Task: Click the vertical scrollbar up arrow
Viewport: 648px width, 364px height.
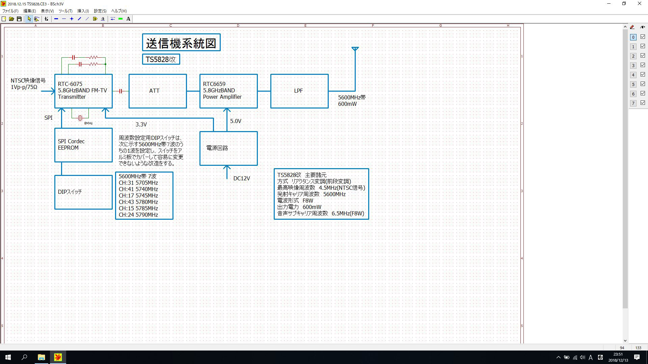Action: [x=625, y=26]
